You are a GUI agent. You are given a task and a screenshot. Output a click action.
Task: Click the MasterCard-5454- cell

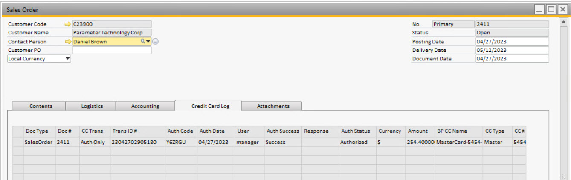[459, 142]
